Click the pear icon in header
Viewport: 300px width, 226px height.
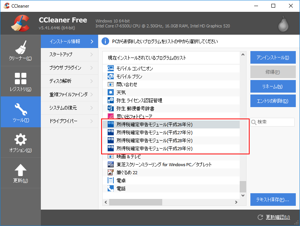tap(283, 24)
